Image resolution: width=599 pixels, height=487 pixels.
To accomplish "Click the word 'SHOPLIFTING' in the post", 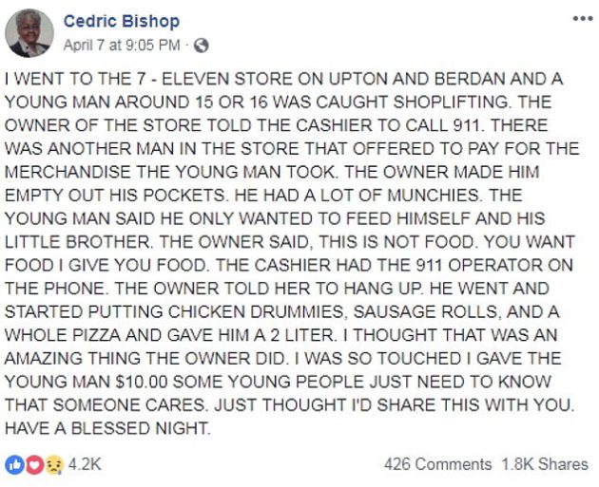I will [x=452, y=103].
